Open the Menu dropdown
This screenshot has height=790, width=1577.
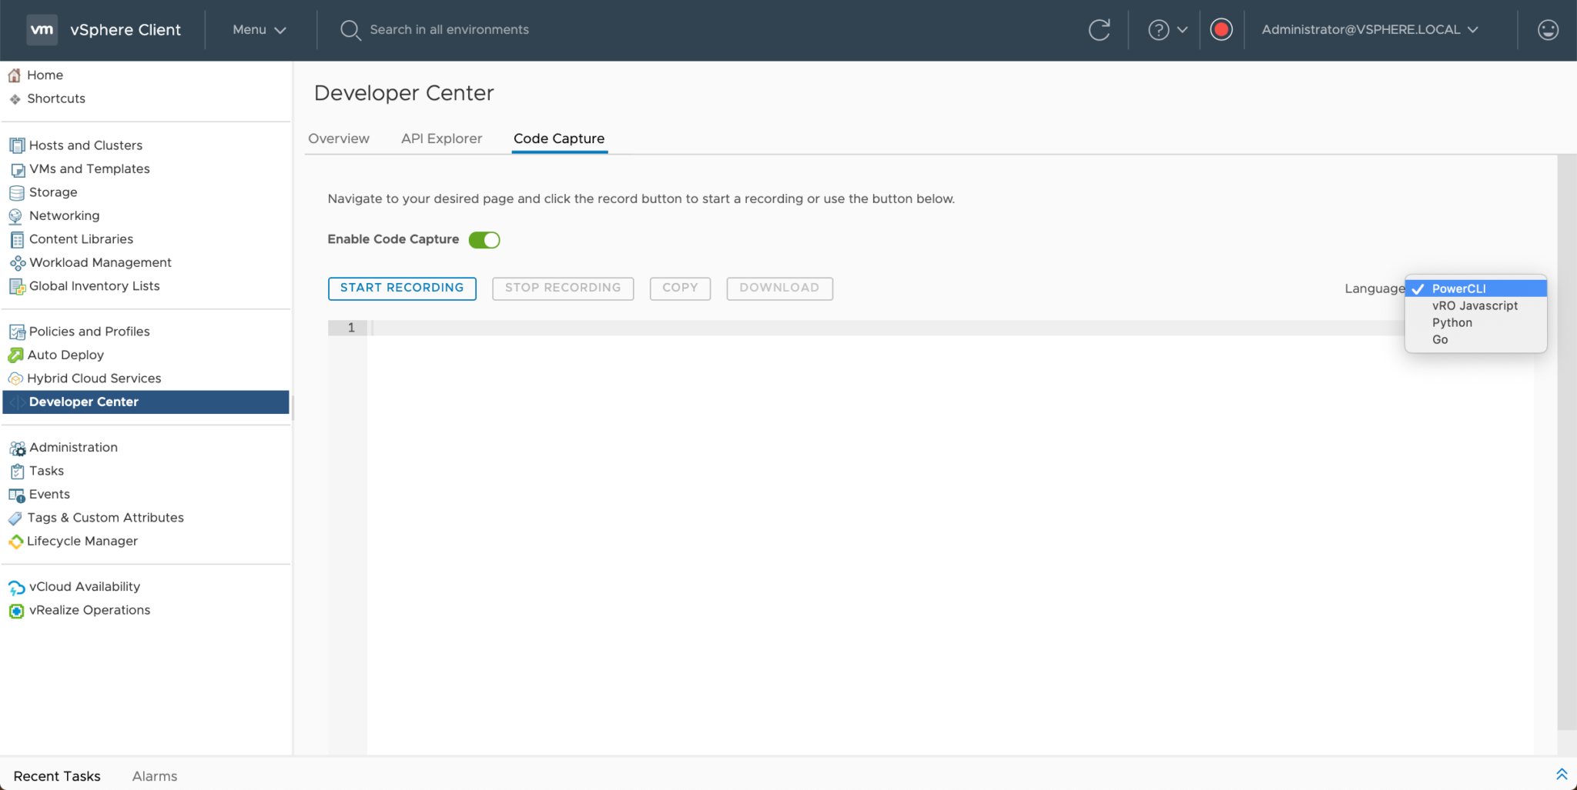(x=259, y=30)
